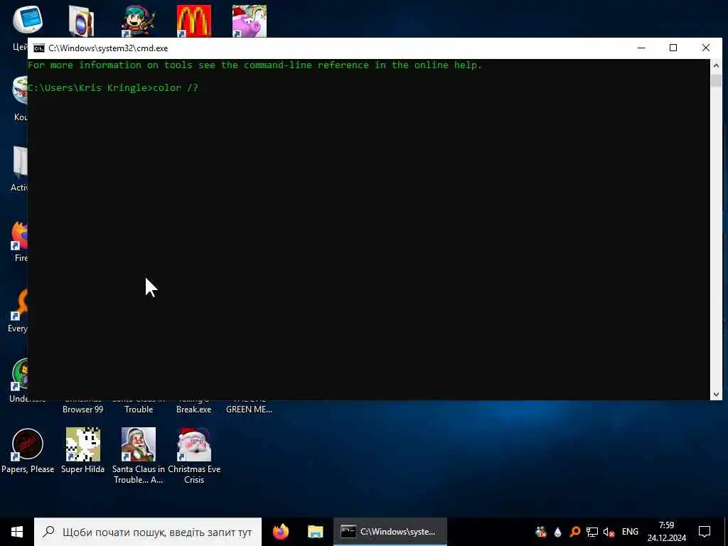Click the 'color /?' command line text
The height and width of the screenshot is (546, 728).
tap(176, 87)
